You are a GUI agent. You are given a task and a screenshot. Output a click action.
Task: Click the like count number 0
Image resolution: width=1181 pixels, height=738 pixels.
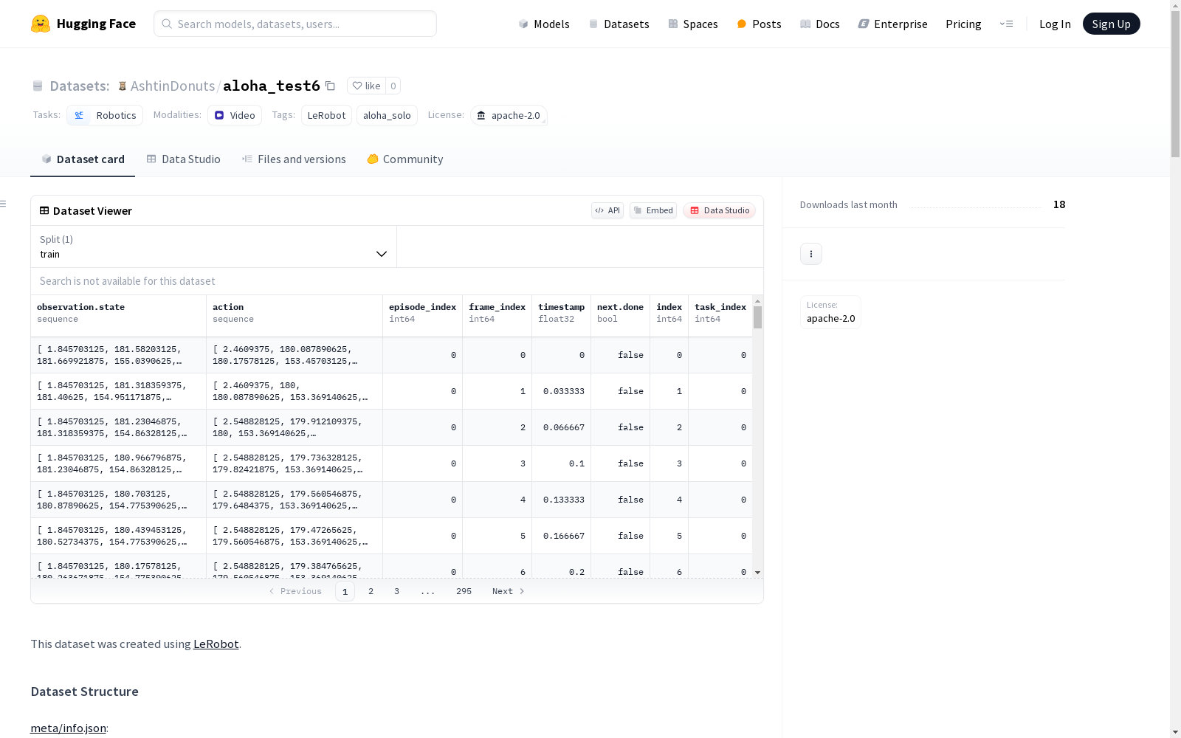pos(393,86)
